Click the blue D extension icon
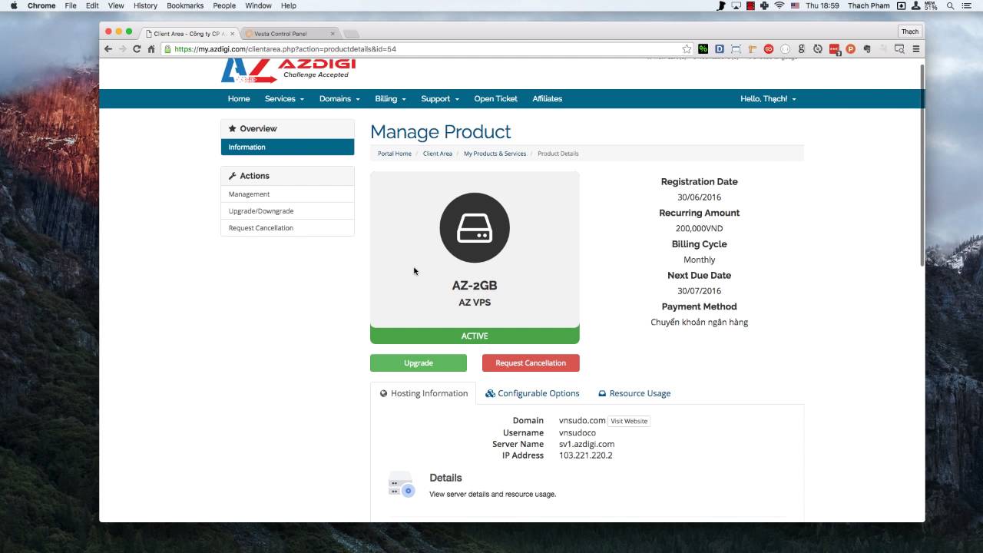 (720, 48)
